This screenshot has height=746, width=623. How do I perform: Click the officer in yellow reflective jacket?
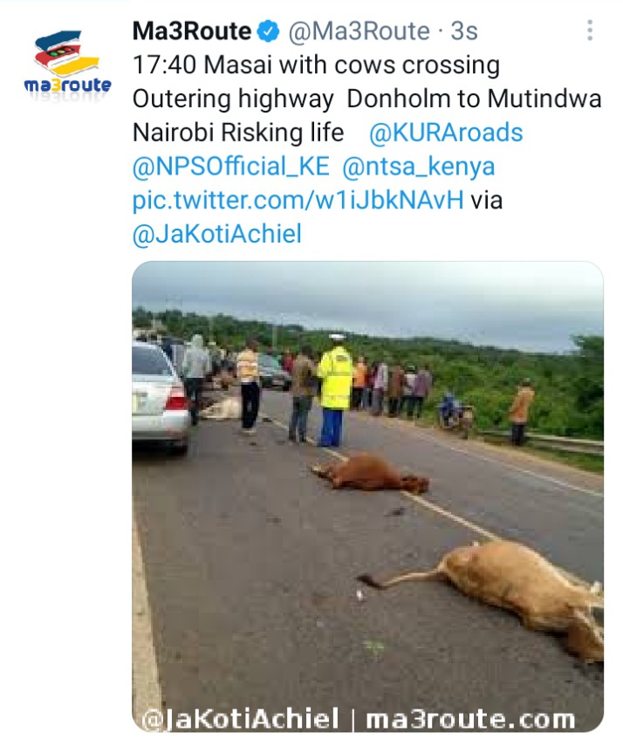pos(333,391)
